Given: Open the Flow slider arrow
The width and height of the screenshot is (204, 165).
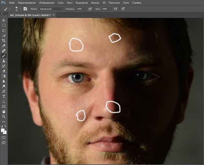Looking at the screenshot, I should (x=110, y=9).
